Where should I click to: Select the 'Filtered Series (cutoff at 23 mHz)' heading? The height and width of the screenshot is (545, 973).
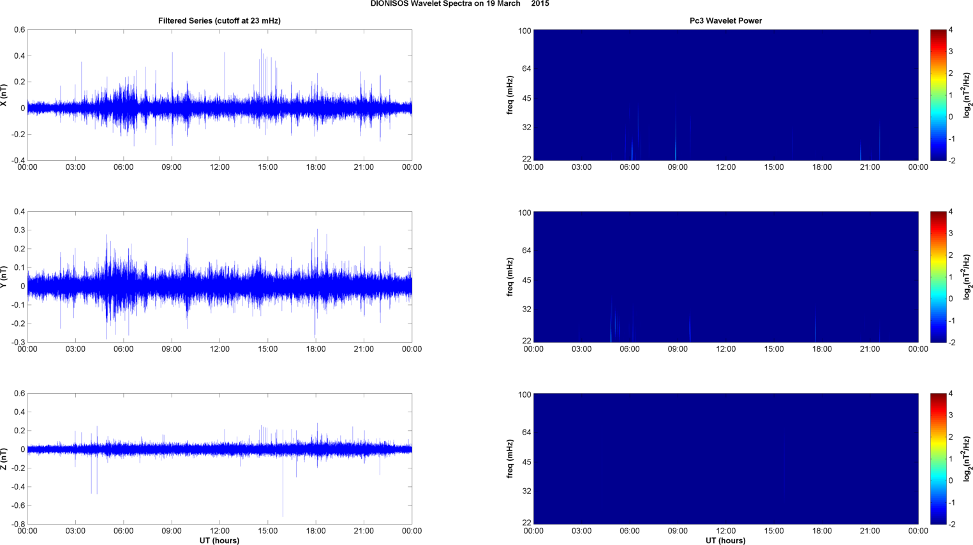click(x=219, y=20)
